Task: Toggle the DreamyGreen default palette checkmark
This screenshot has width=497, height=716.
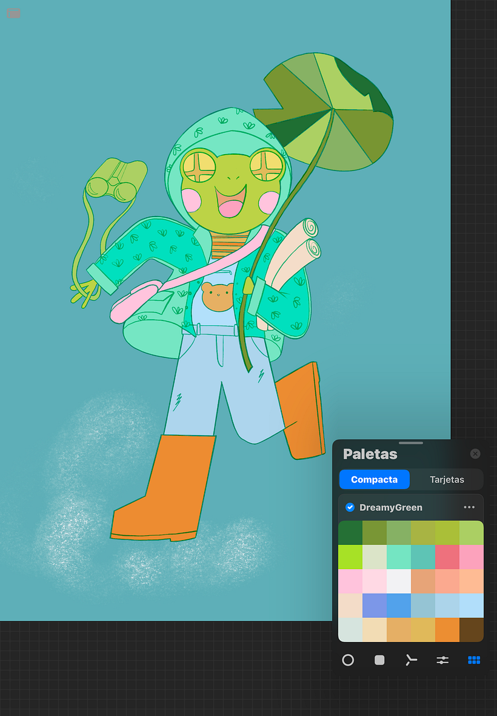Action: point(350,507)
